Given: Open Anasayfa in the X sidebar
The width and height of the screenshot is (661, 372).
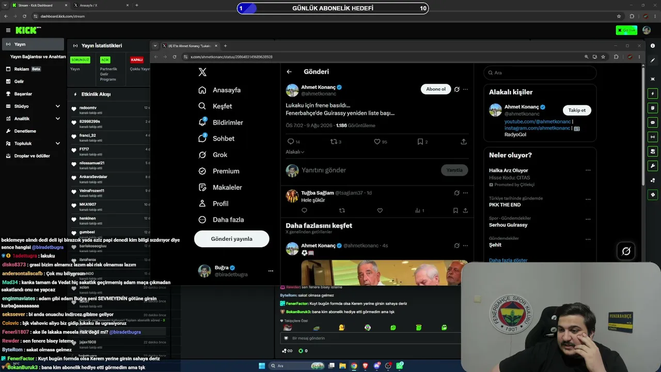Looking at the screenshot, I should (219, 90).
